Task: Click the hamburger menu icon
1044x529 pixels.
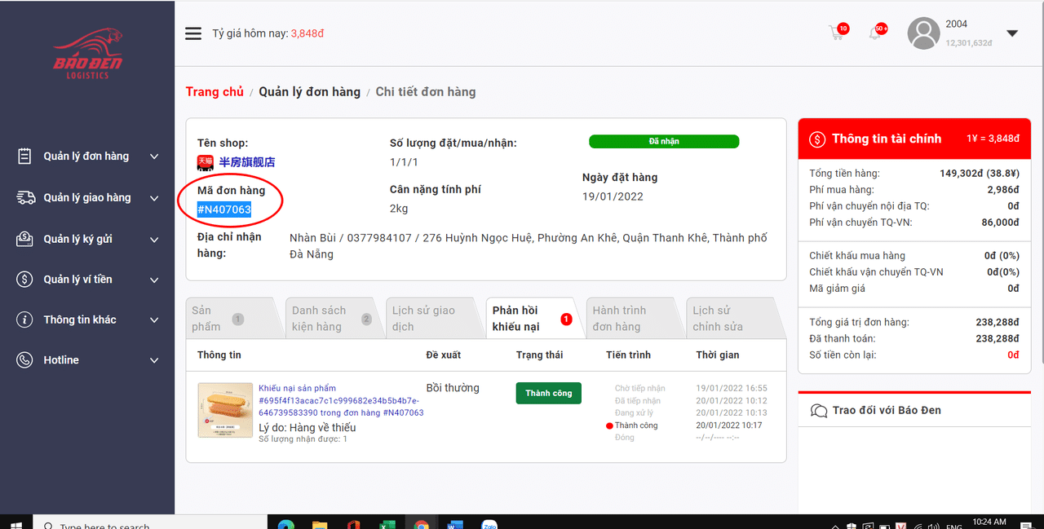Action: click(192, 33)
